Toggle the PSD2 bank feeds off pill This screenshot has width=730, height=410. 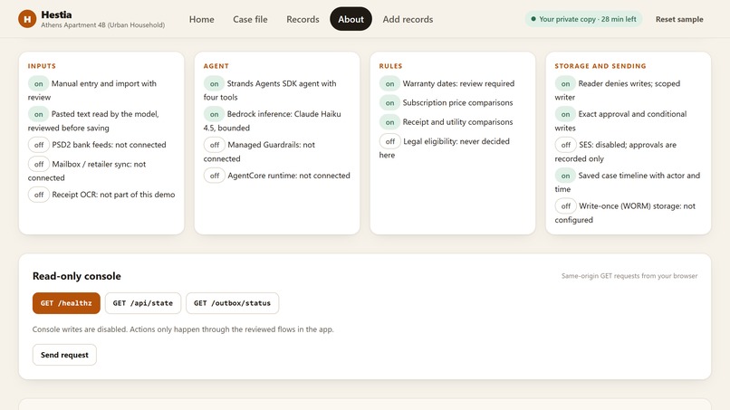(x=39, y=145)
